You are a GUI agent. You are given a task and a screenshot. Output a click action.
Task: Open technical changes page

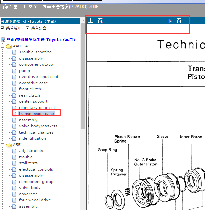point(36,132)
